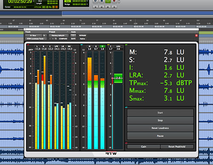Click the -24.1 peak value under LFE
This screenshot has height=165, width=213.
click(x=56, y=49)
